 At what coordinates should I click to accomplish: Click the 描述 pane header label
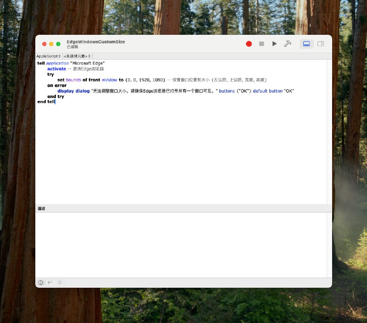coord(41,208)
